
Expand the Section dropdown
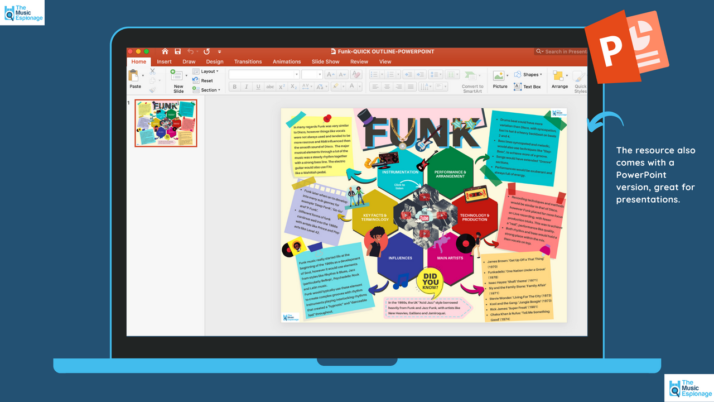pyautogui.click(x=207, y=90)
